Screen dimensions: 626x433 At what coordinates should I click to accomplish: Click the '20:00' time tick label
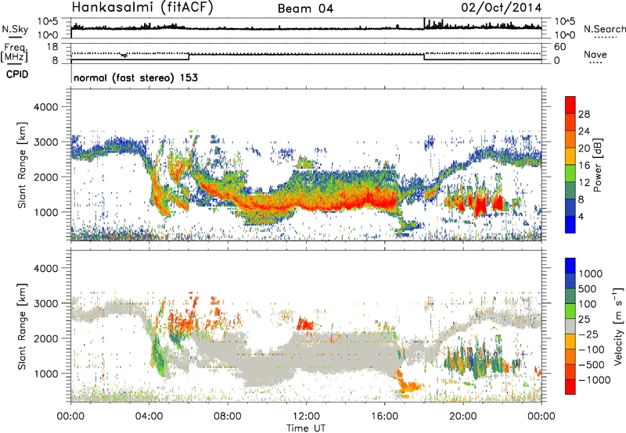(462, 417)
